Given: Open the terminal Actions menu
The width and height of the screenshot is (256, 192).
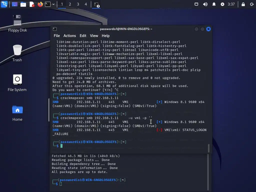Looking at the screenshot, I should (70, 36).
